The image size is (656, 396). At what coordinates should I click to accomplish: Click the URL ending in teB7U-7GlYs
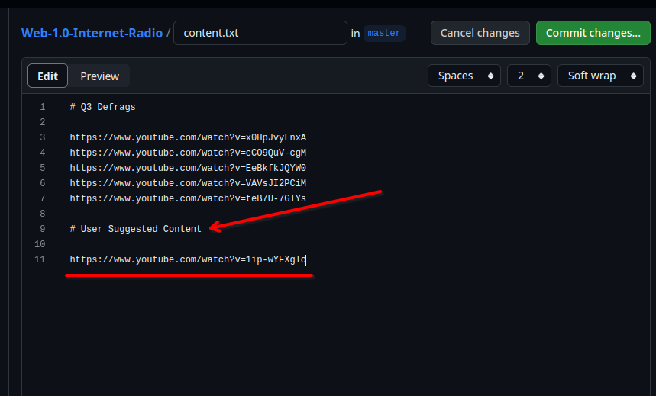(188, 198)
